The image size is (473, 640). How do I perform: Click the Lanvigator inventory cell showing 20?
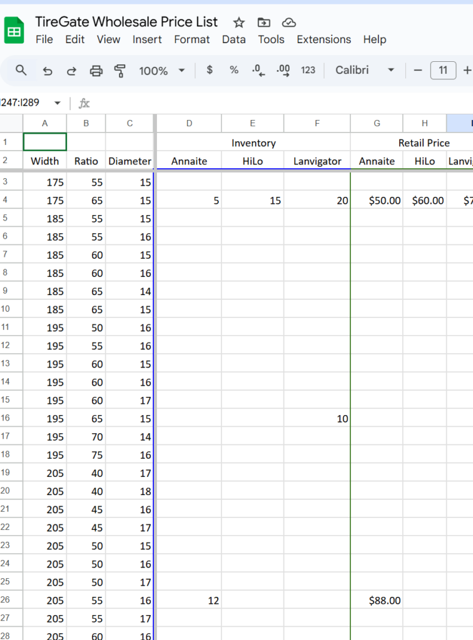pyautogui.click(x=317, y=201)
